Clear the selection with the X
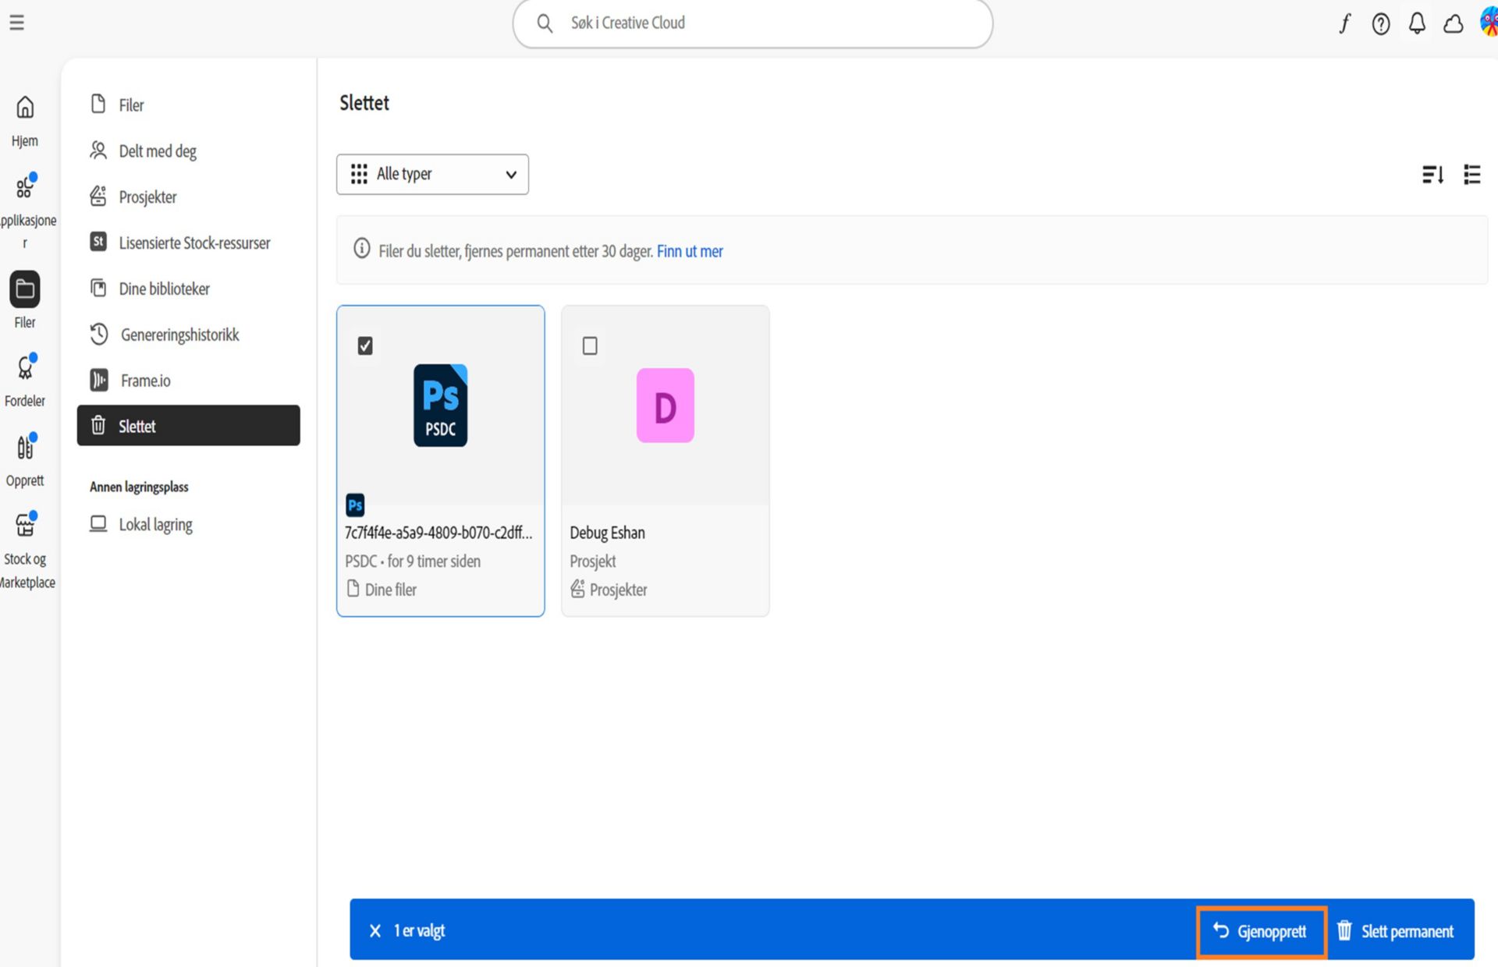 click(x=375, y=930)
